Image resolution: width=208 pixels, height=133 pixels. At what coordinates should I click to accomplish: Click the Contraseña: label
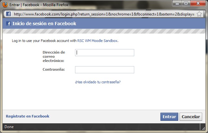(54, 69)
